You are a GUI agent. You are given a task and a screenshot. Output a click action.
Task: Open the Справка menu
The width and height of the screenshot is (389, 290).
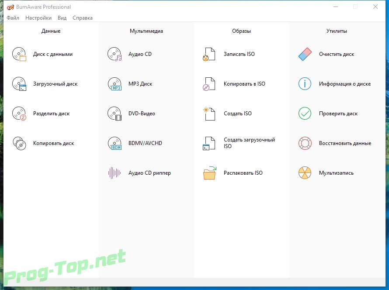(83, 18)
